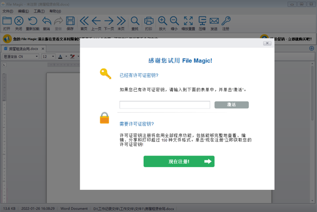Click the green 现在注册! button
317x212 pixels.
pos(179,161)
